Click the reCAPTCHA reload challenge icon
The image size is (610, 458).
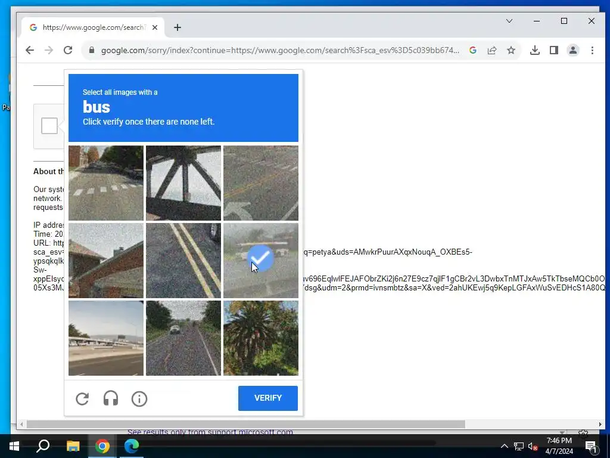(82, 398)
